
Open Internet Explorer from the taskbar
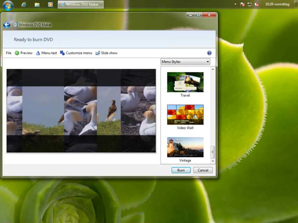(24, 4)
